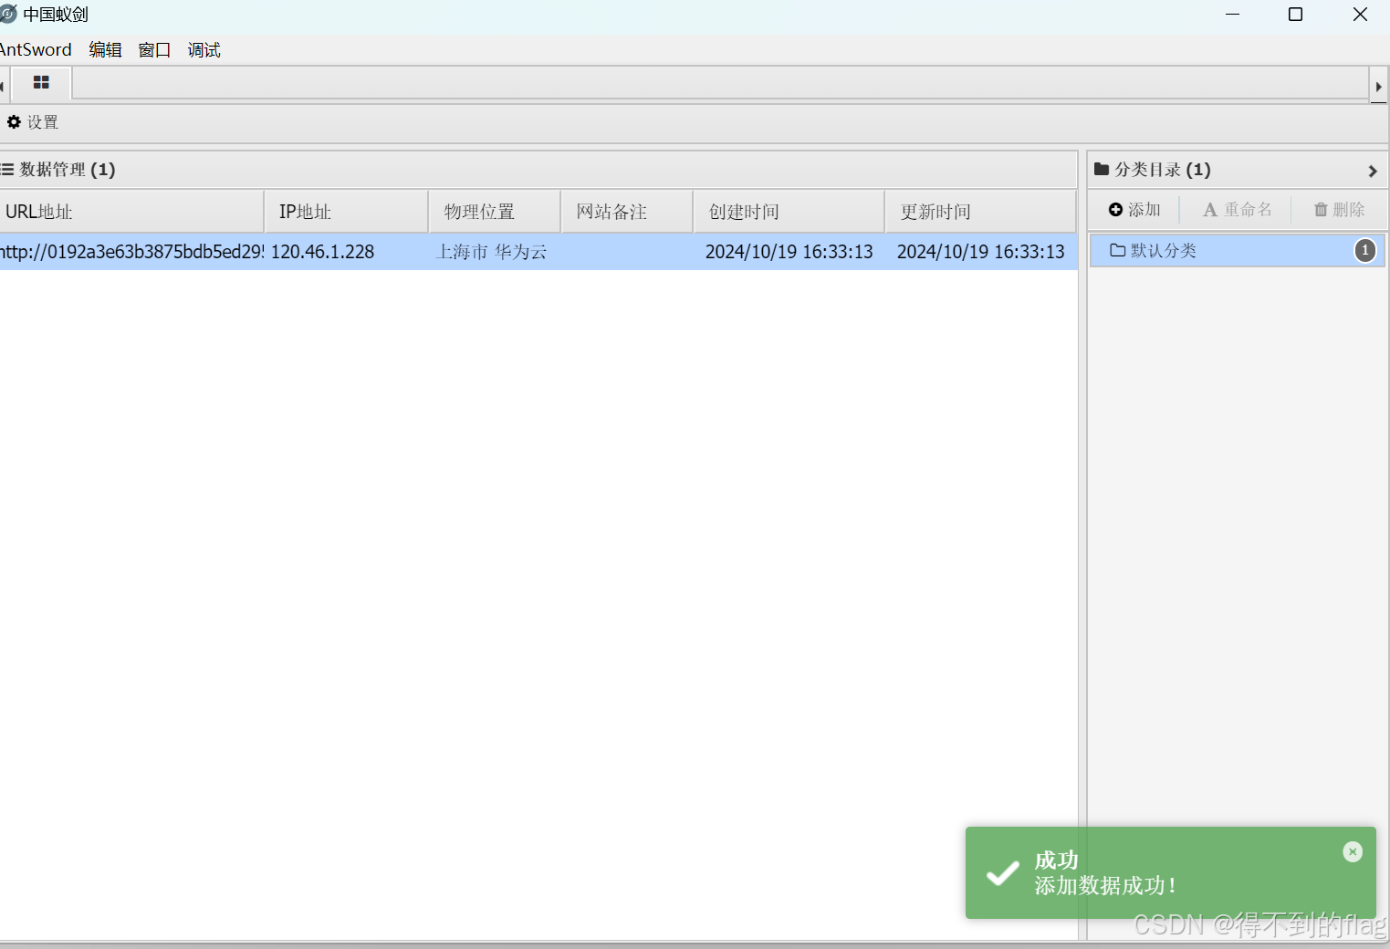Click the 重命名 category button
1390x949 pixels.
coord(1238,210)
